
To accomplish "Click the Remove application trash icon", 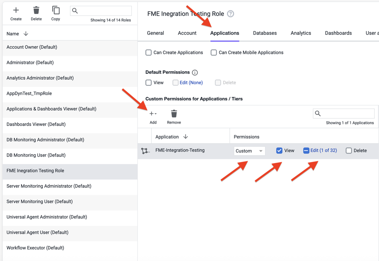I will [174, 114].
